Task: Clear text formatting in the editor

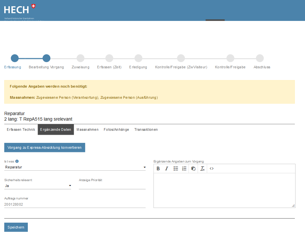Action: point(203,169)
